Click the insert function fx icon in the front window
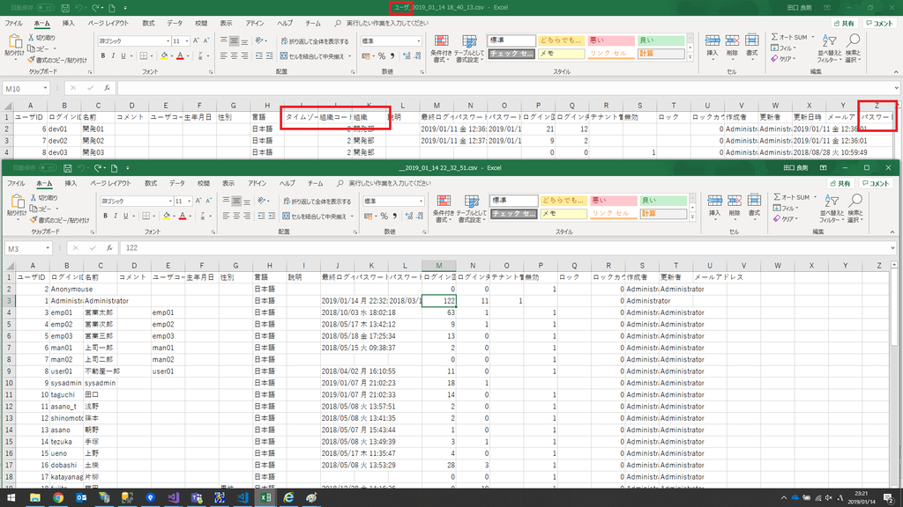 coord(108,248)
